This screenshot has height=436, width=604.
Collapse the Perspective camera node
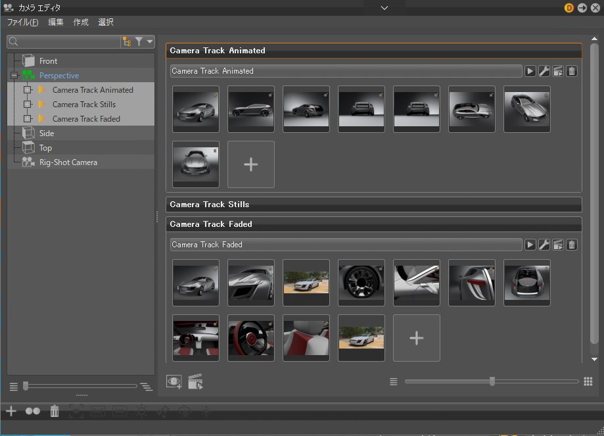click(x=14, y=76)
